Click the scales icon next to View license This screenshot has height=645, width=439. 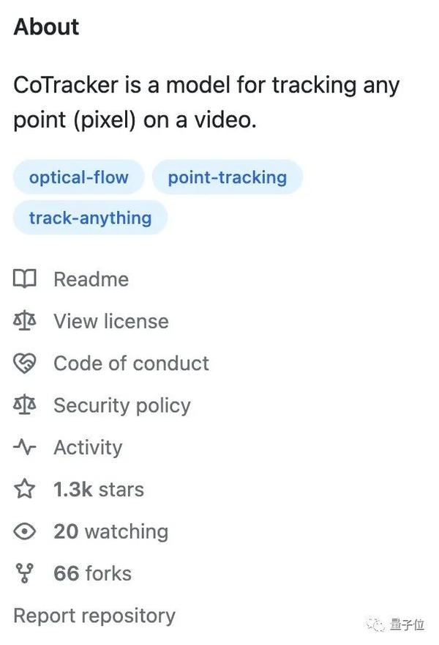point(24,321)
